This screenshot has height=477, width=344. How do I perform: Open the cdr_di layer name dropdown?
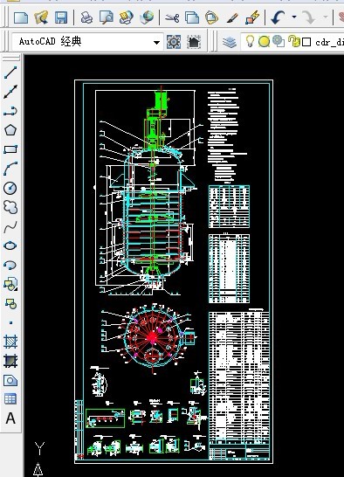pyautogui.click(x=329, y=42)
